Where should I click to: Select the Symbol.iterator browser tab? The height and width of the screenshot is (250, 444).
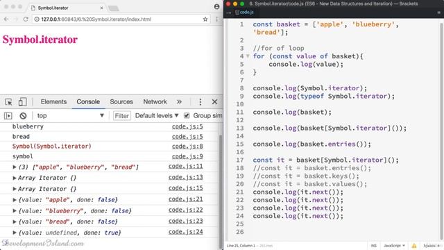67,8
